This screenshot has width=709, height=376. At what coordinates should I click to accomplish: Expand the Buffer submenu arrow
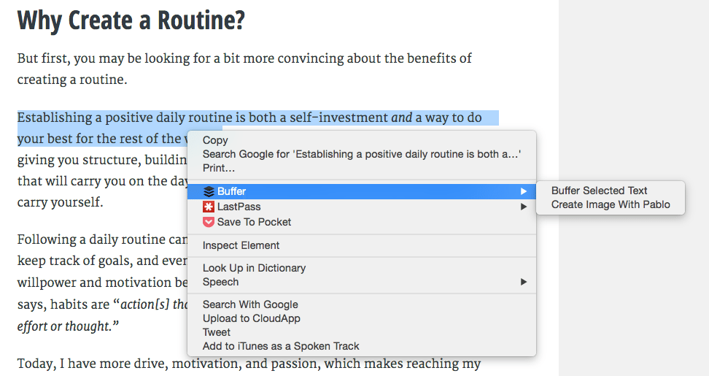(x=524, y=191)
